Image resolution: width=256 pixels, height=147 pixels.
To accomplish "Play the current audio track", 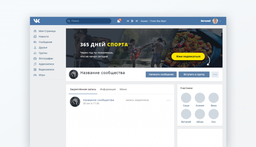I will point(132,21).
